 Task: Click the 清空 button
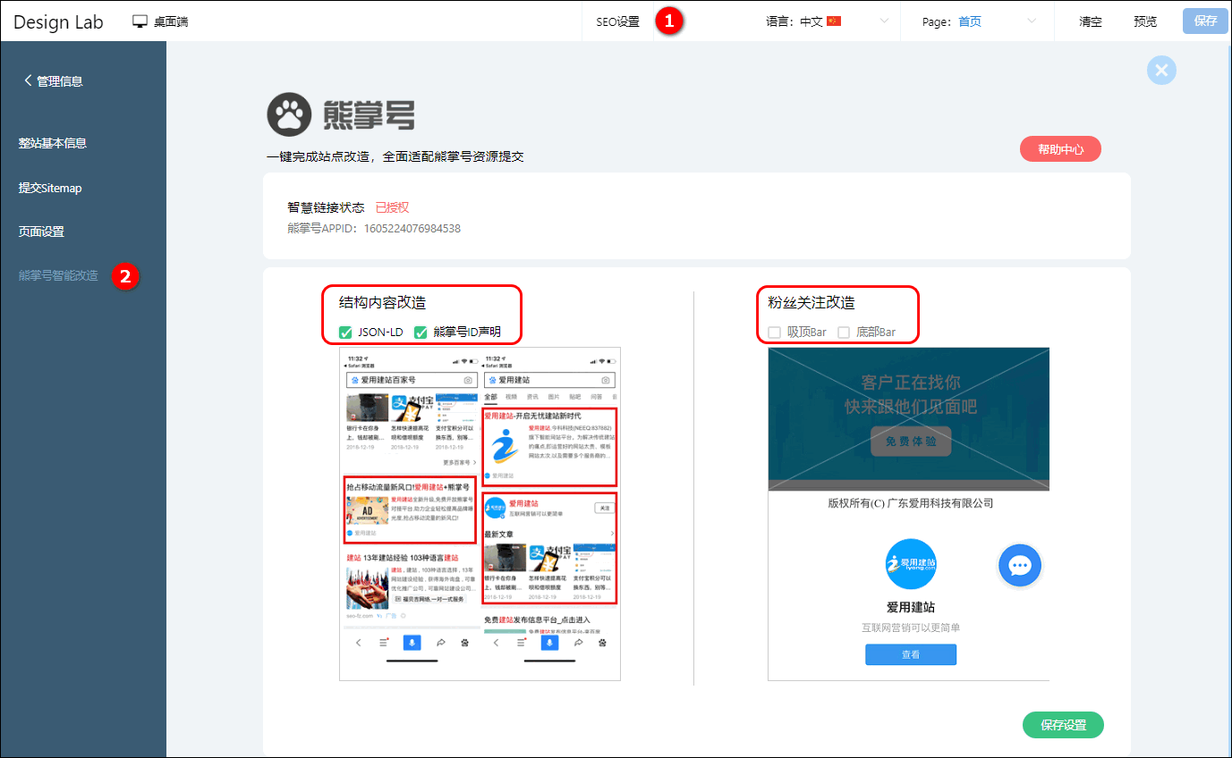pos(1091,21)
